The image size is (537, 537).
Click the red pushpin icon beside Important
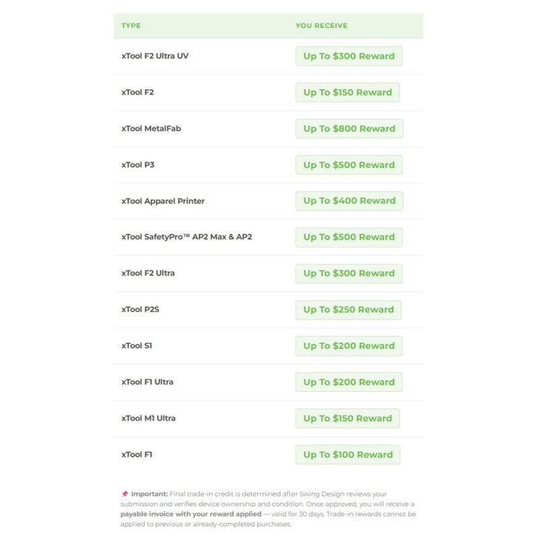[125, 493]
